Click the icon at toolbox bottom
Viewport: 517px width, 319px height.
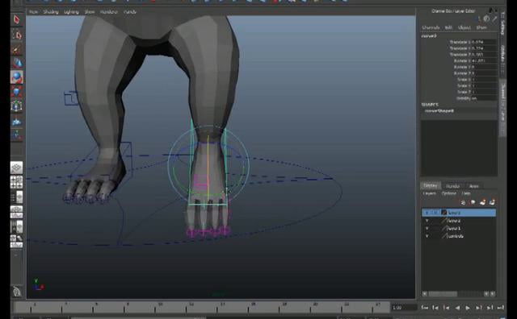(x=16, y=292)
